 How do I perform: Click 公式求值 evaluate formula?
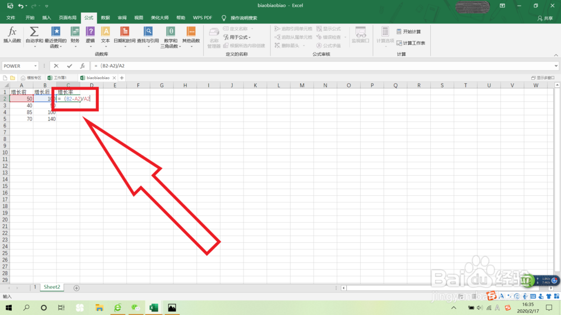(x=328, y=46)
